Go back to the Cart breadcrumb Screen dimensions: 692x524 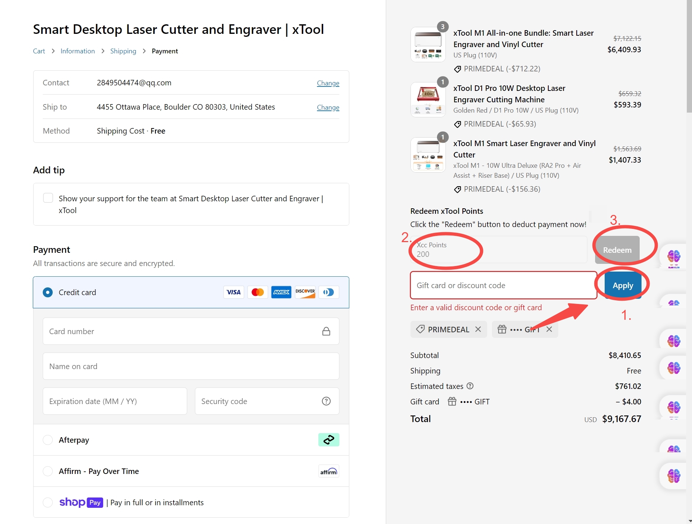click(x=39, y=51)
